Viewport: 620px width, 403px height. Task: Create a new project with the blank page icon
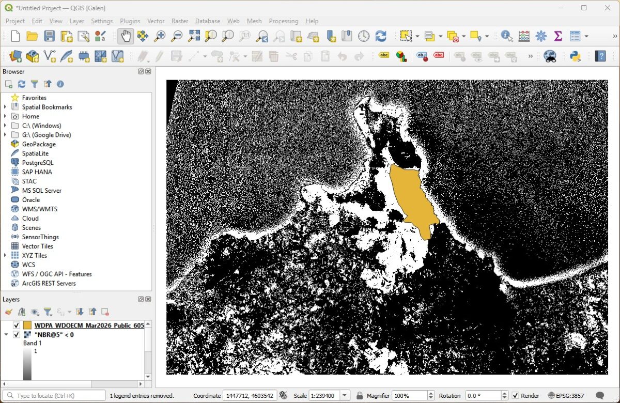point(16,36)
